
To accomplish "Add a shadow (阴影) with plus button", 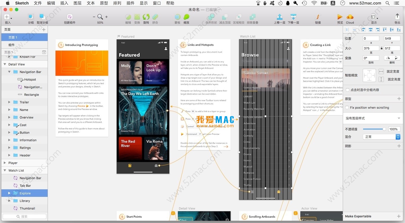I will (x=399, y=146).
